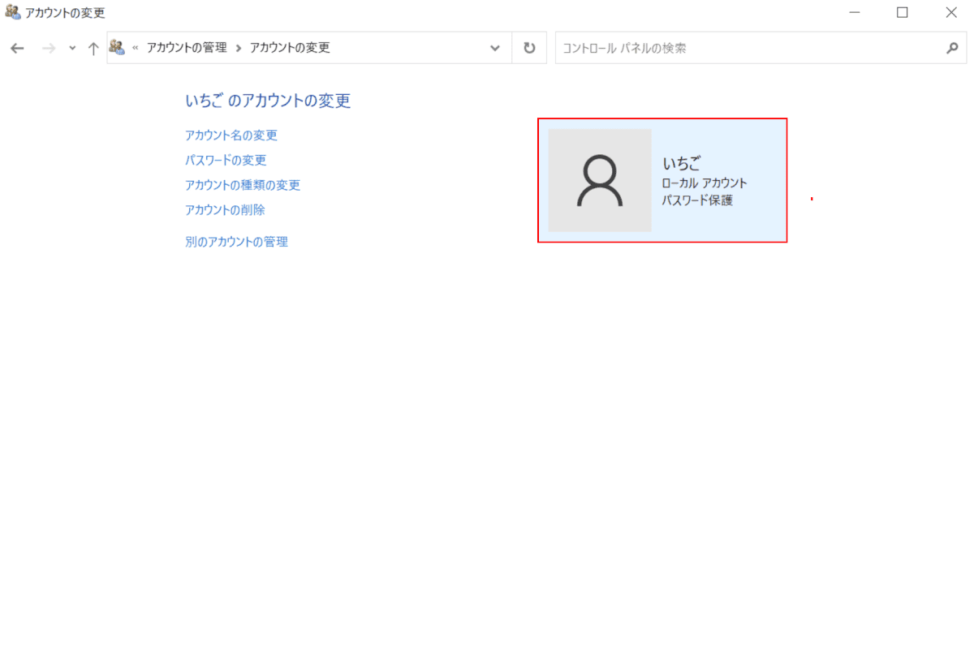Screen dimensions: 974x649
Task: Go up one level with up arrow
Action: click(93, 49)
